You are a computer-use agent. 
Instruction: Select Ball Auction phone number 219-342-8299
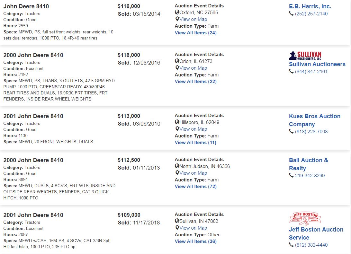point(310,176)
